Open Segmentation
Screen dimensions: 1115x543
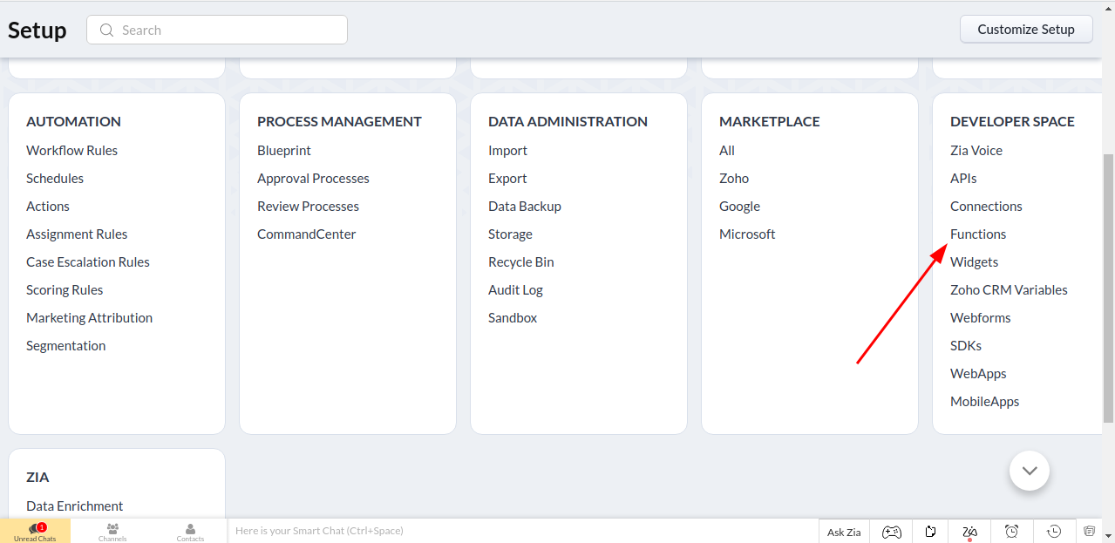(x=65, y=345)
